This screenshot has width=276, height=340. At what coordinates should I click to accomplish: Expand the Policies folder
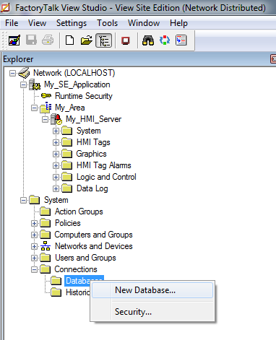pos(35,223)
